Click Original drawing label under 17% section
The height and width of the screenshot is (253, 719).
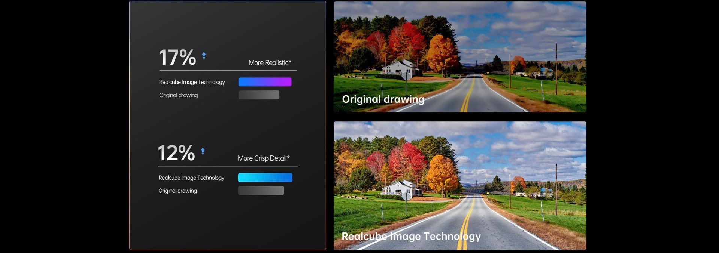coord(178,95)
